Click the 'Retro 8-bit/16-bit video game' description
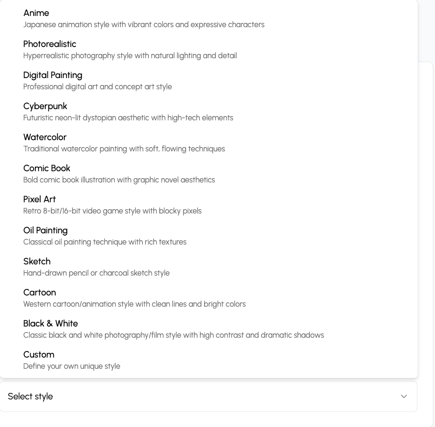435x427 pixels. coord(112,211)
